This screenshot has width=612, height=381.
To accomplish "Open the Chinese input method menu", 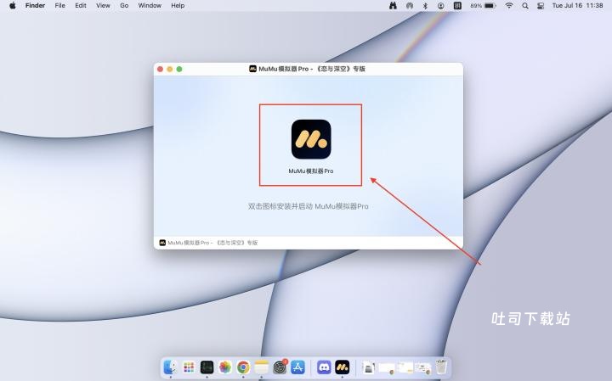I will click(x=457, y=5).
